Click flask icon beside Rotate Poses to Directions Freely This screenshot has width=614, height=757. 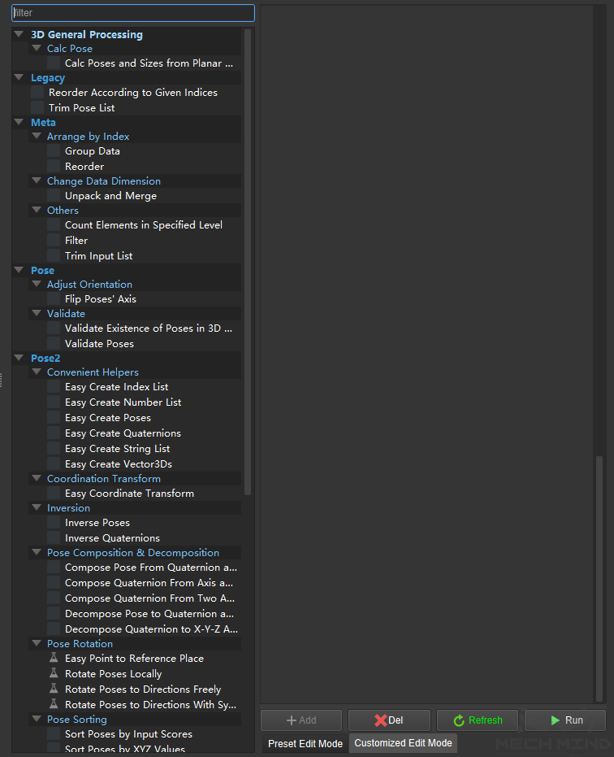(x=54, y=690)
